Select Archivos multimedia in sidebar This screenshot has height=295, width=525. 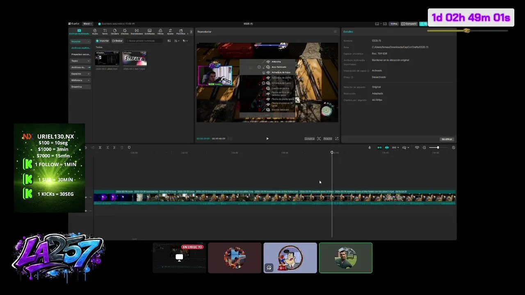pyautogui.click(x=80, y=48)
